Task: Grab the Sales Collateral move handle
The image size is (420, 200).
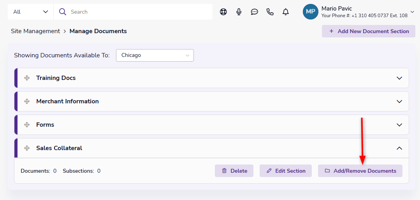Action: click(27, 148)
